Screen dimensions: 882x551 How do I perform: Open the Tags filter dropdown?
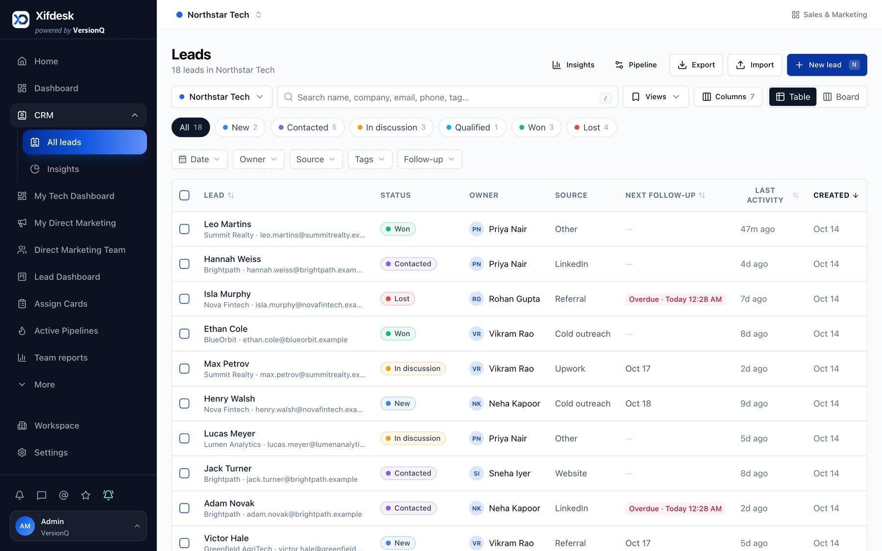pos(370,159)
